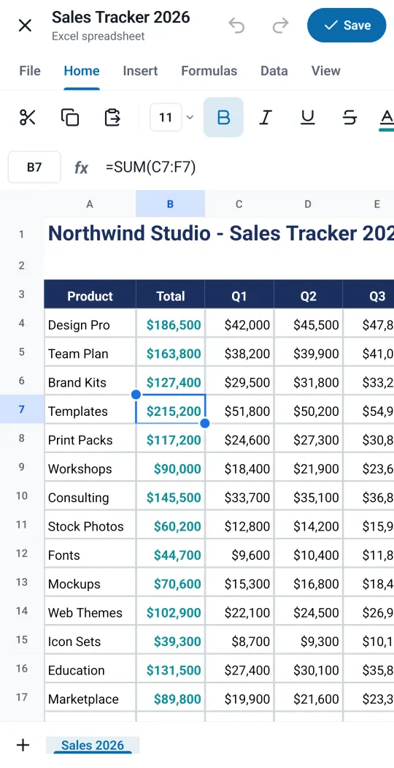Click the Total header cell

[x=171, y=296]
